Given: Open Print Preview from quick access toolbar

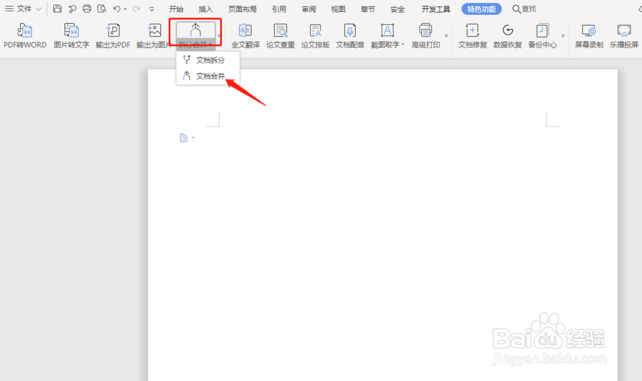Looking at the screenshot, I should (101, 8).
